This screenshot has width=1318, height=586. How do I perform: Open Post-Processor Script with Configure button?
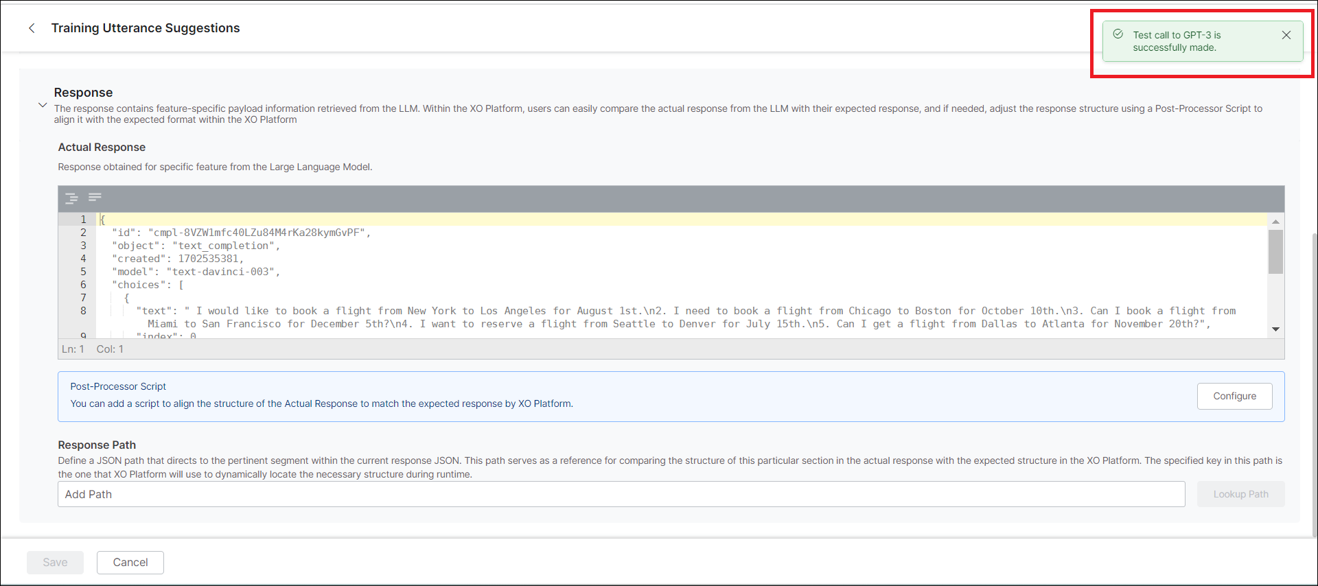pyautogui.click(x=1234, y=396)
